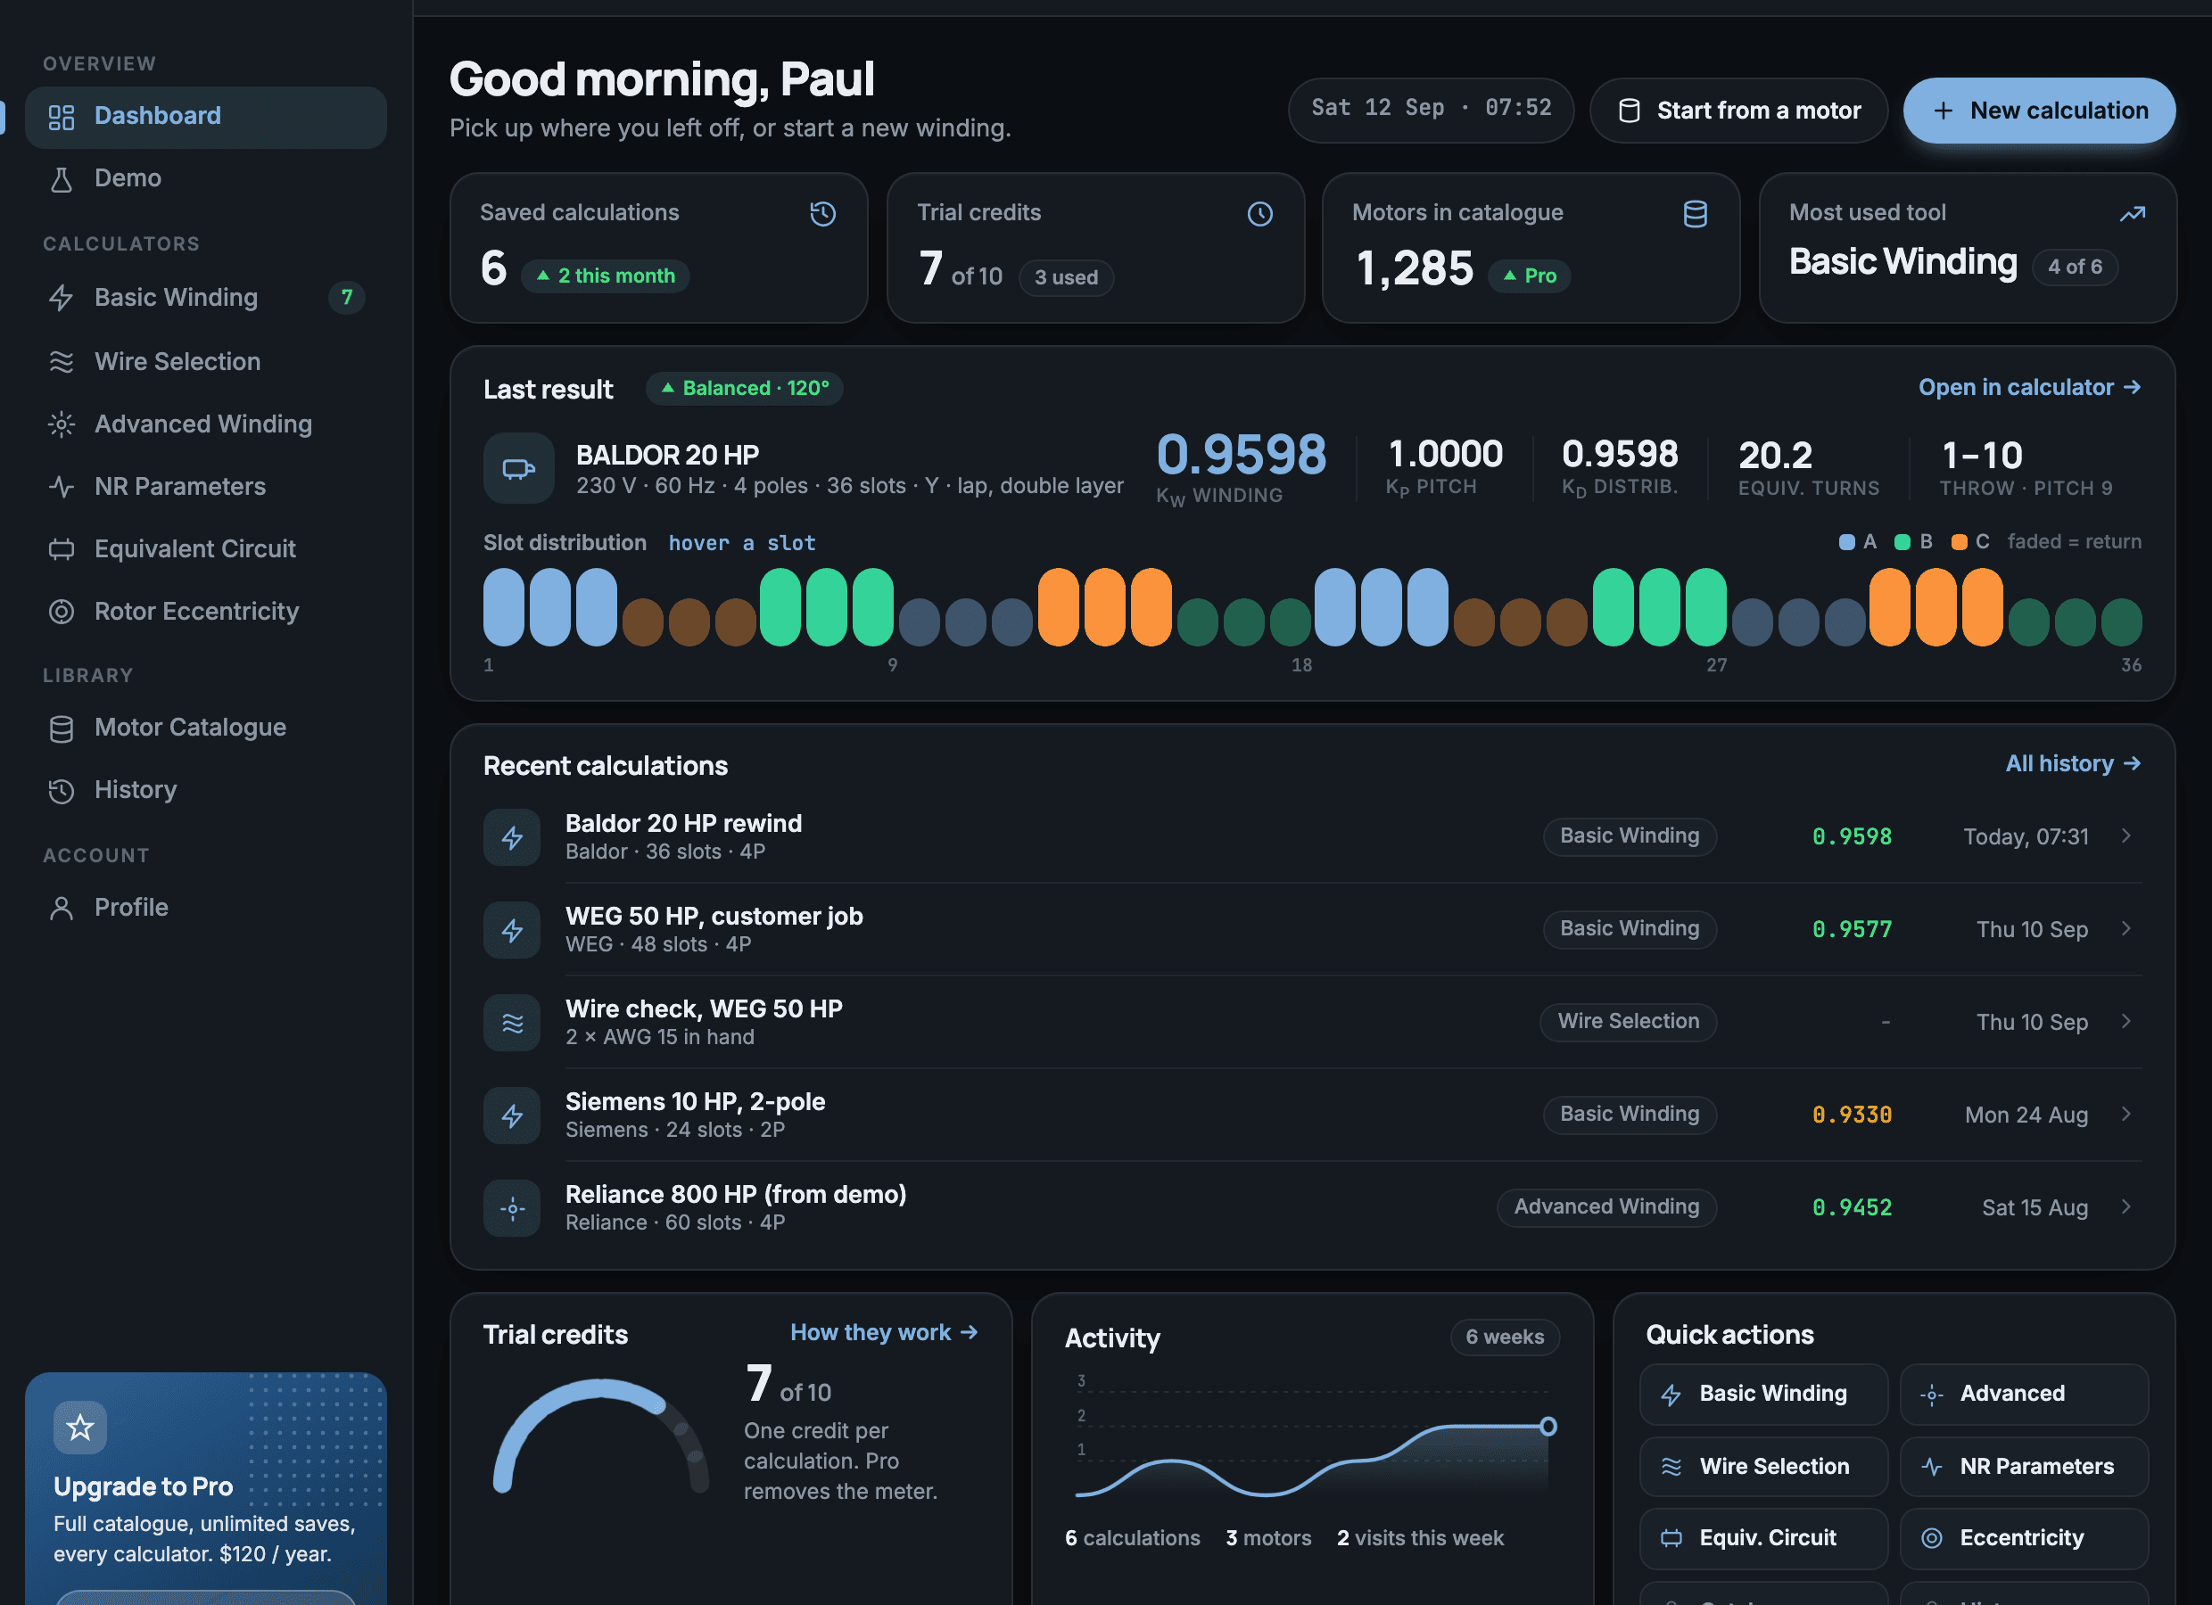Click the Equiv. Circuit quick action button

click(x=1763, y=1539)
